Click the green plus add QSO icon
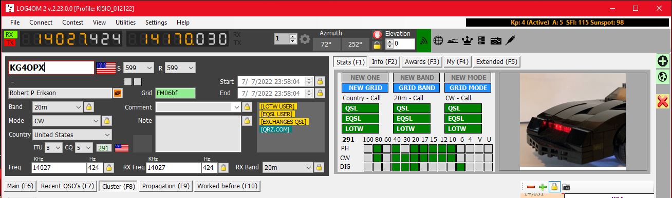This screenshot has height=198, width=672. tap(663, 61)
